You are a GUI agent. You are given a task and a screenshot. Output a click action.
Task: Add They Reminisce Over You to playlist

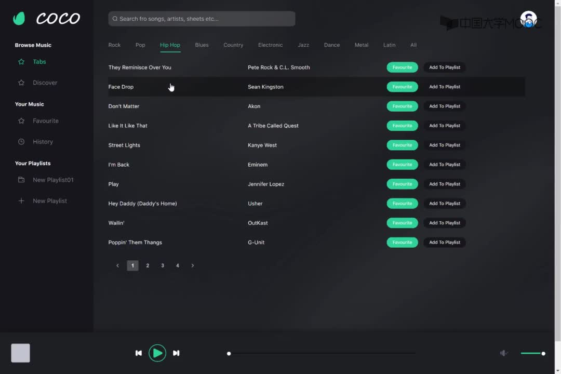[445, 68]
